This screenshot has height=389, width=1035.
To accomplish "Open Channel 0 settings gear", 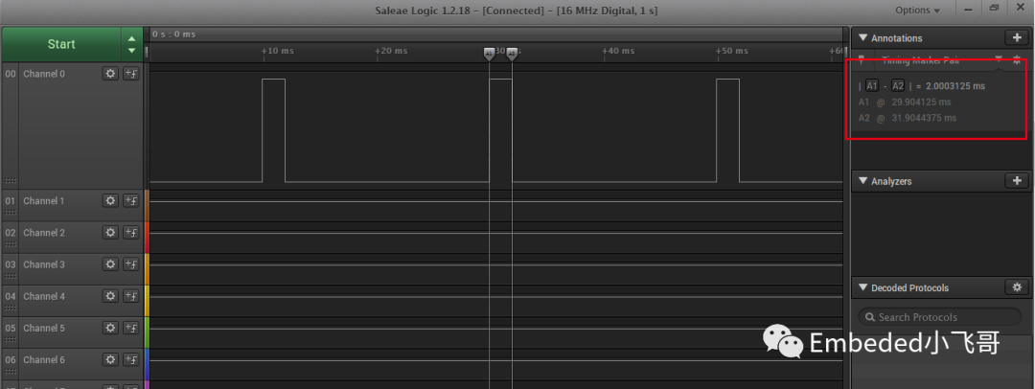I will click(110, 74).
